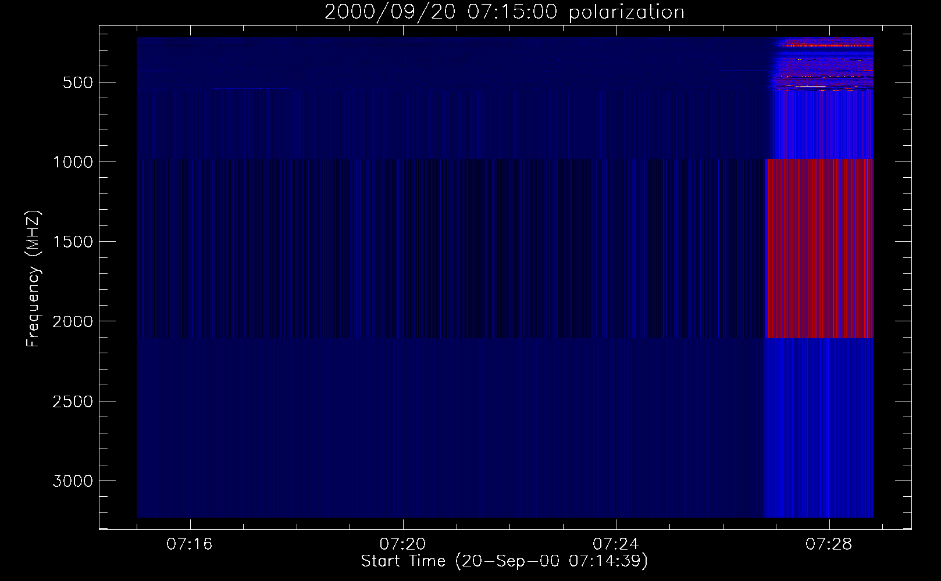Select the 2000 frequency axis label
This screenshot has width=941, height=581.
(73, 321)
